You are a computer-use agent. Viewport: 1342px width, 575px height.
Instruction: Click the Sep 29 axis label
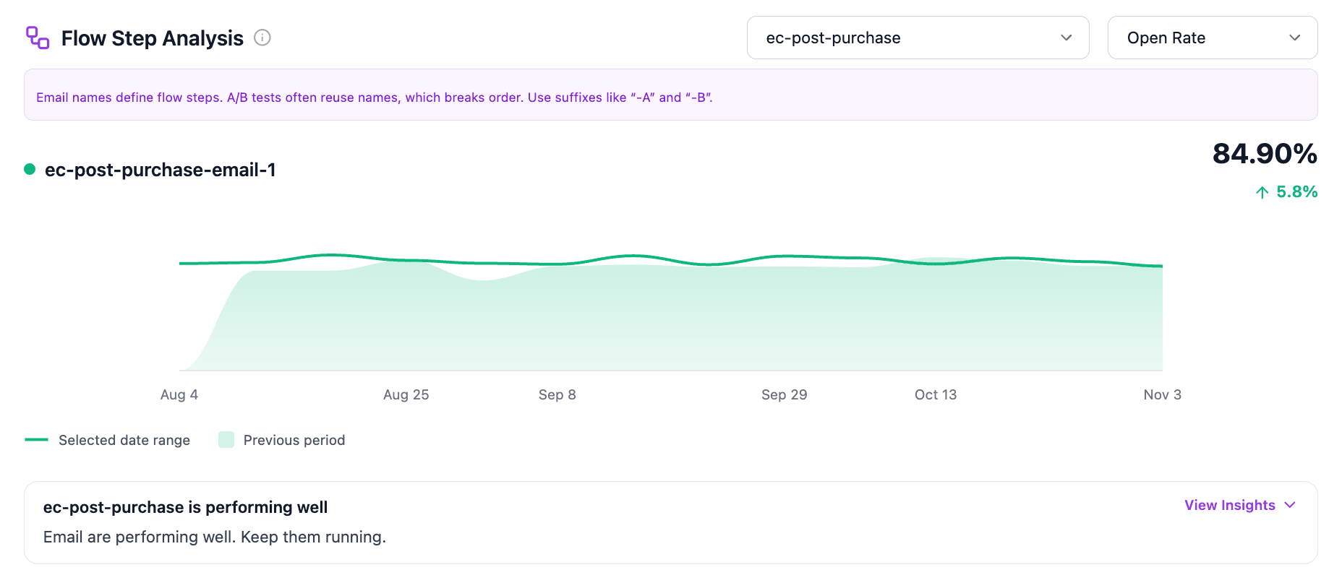(785, 394)
